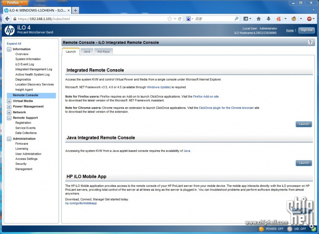Click the Expand All link
319x234 pixels.
point(14,43)
